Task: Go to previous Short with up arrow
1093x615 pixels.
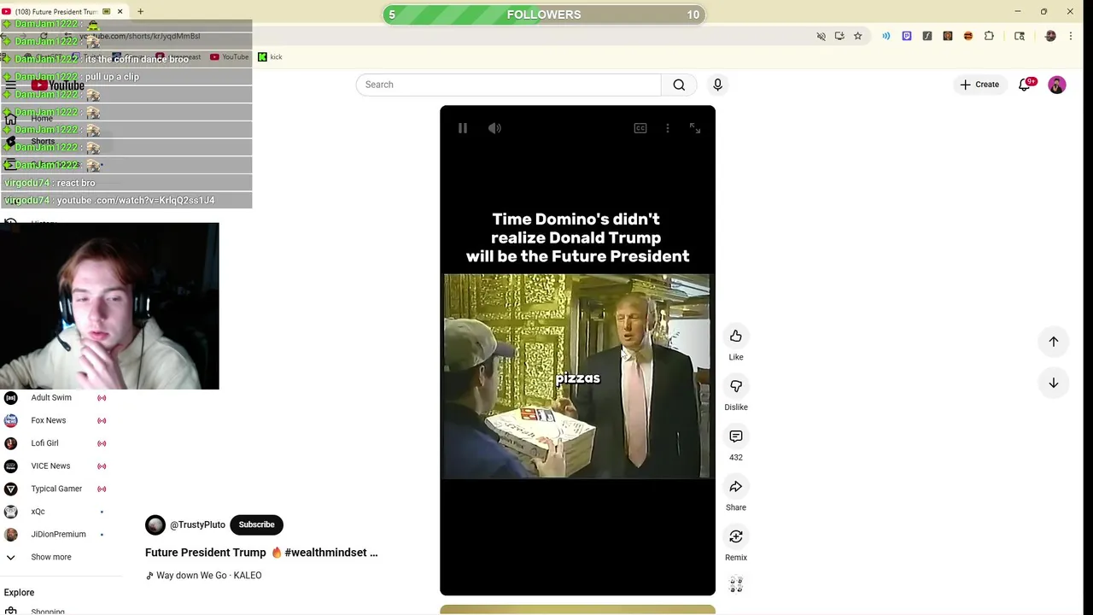Action: [x=1054, y=342]
